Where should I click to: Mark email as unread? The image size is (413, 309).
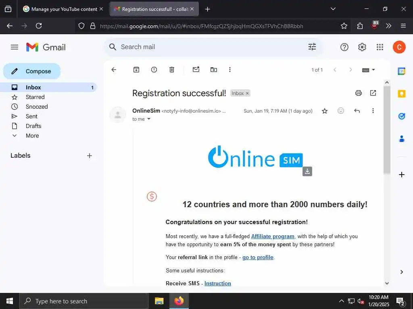pyautogui.click(x=196, y=70)
